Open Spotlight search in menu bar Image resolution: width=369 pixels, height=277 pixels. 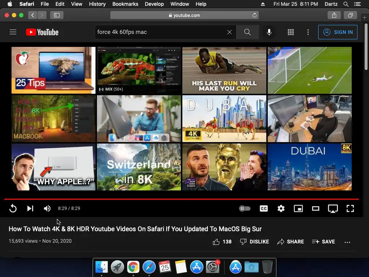pos(346,4)
